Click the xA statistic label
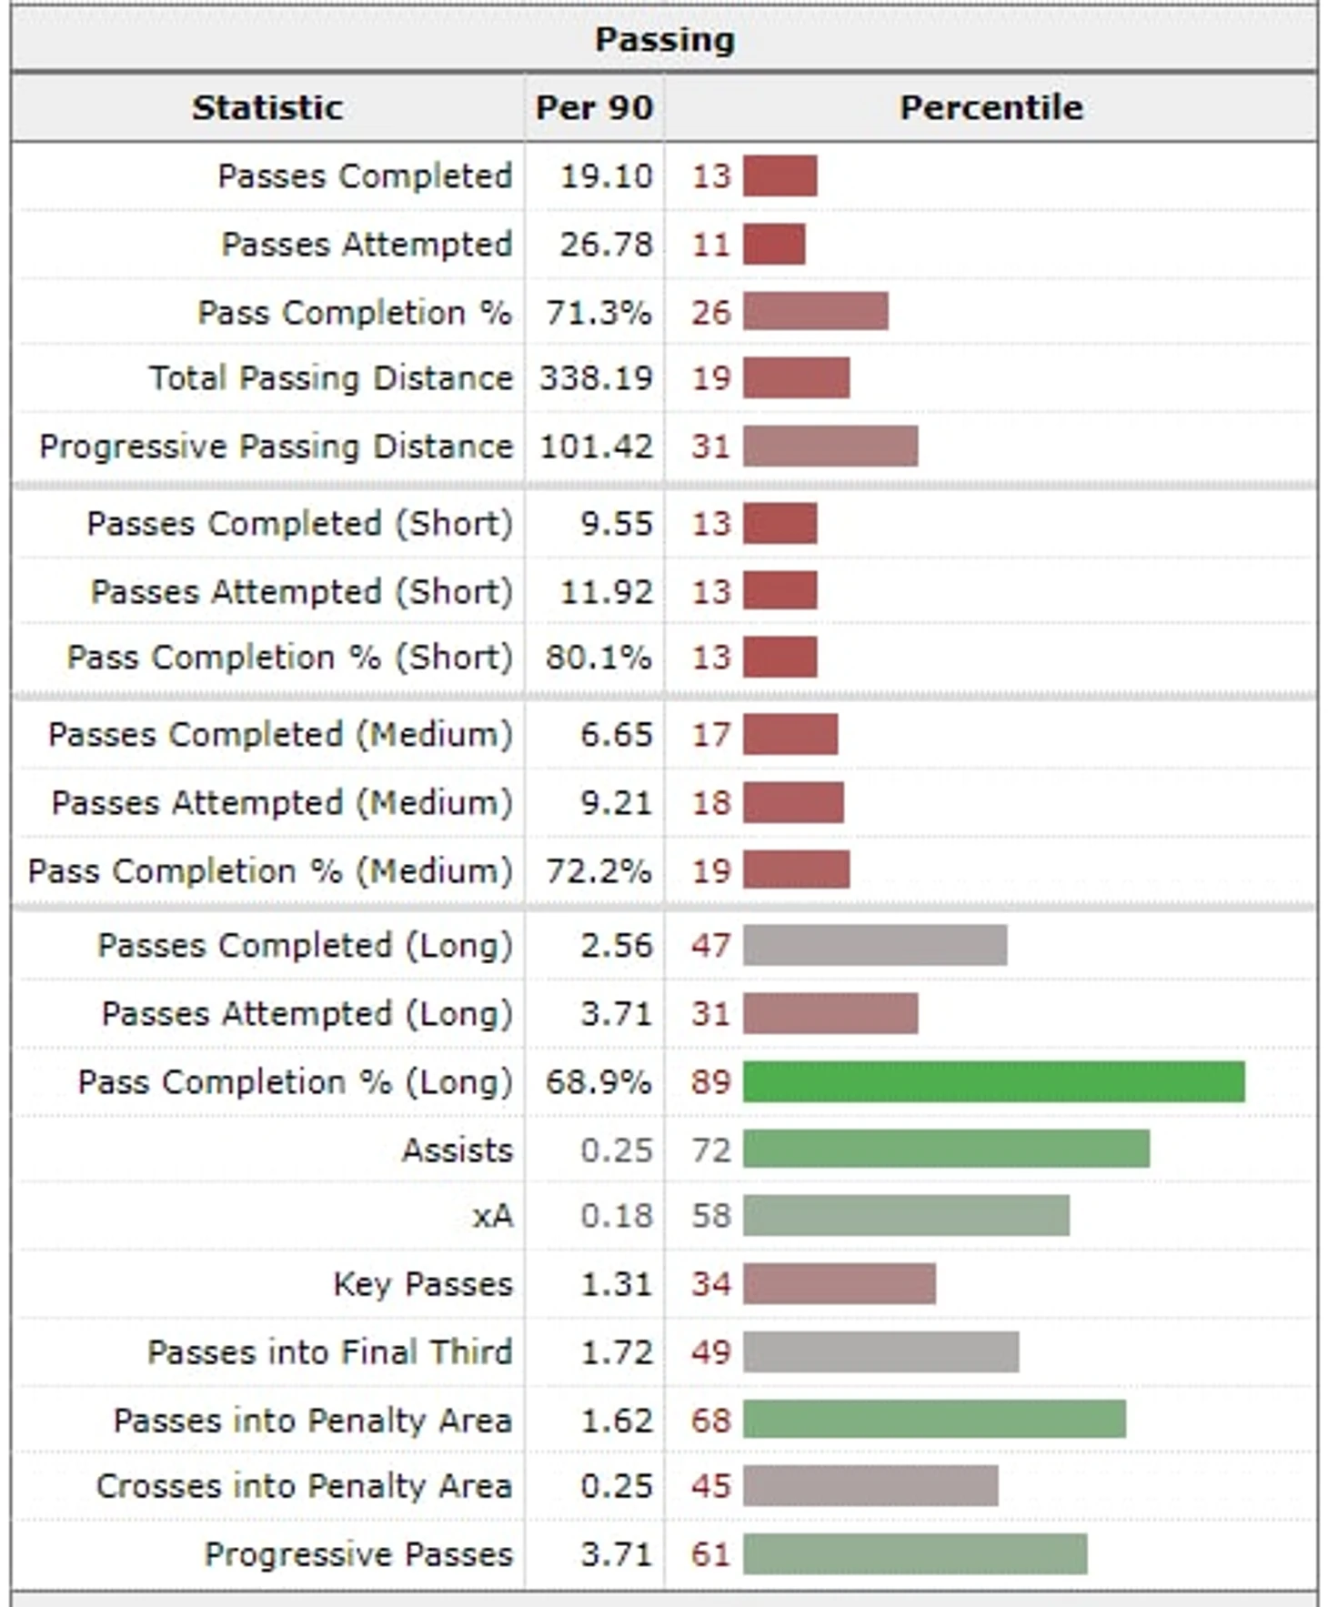The image size is (1328, 1607). point(493,1216)
